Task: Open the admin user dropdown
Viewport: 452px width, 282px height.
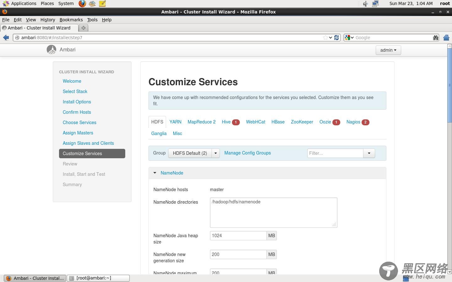Action: pos(388,50)
